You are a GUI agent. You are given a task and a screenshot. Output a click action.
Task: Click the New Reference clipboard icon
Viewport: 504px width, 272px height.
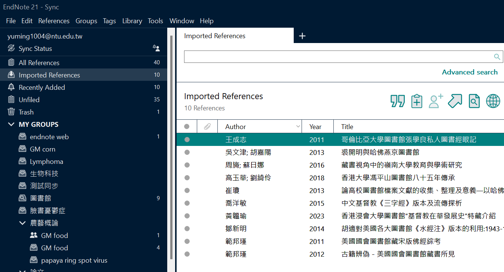(x=416, y=101)
